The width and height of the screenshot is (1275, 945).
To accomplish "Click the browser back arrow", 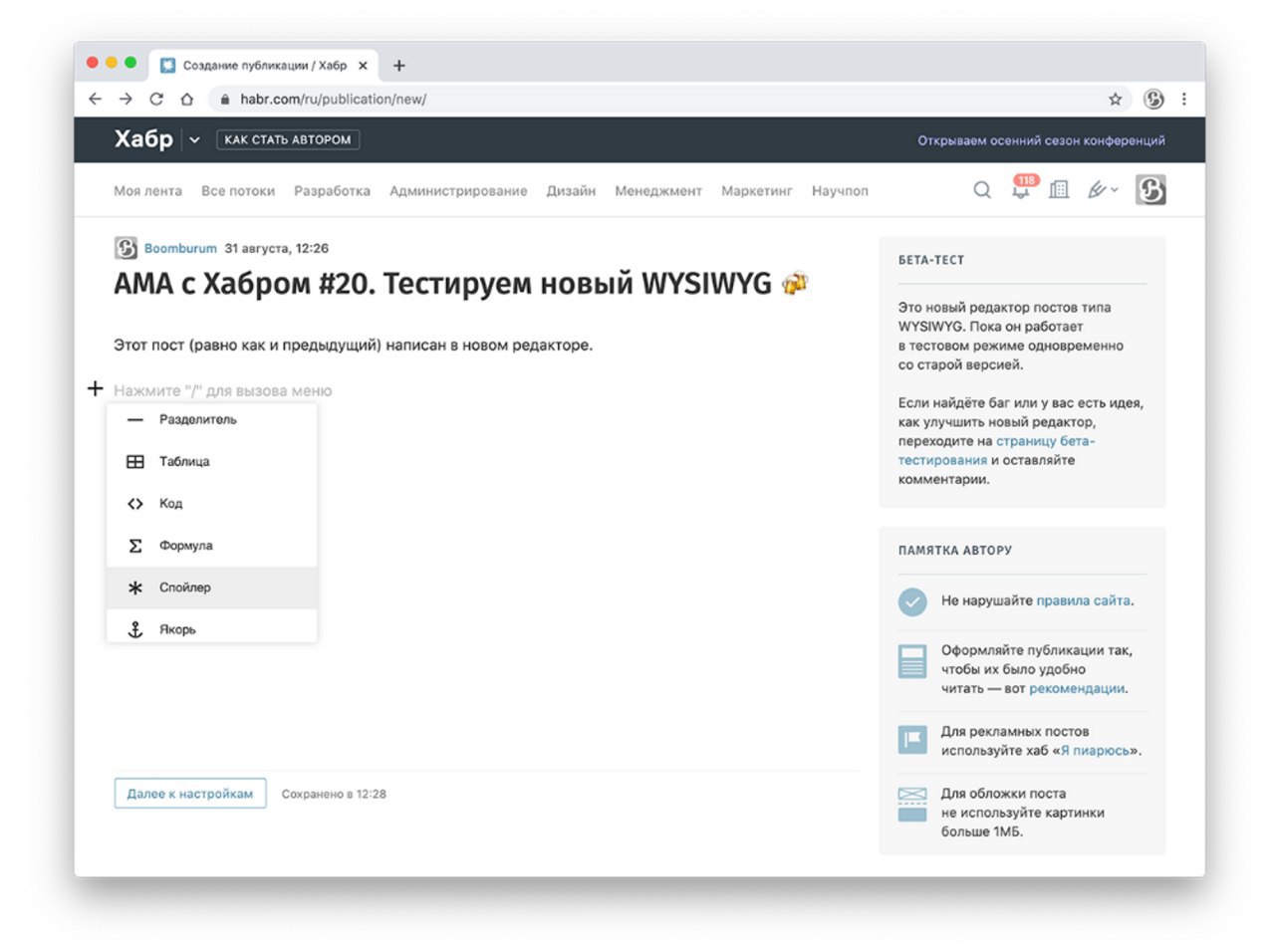I will pos(95,99).
